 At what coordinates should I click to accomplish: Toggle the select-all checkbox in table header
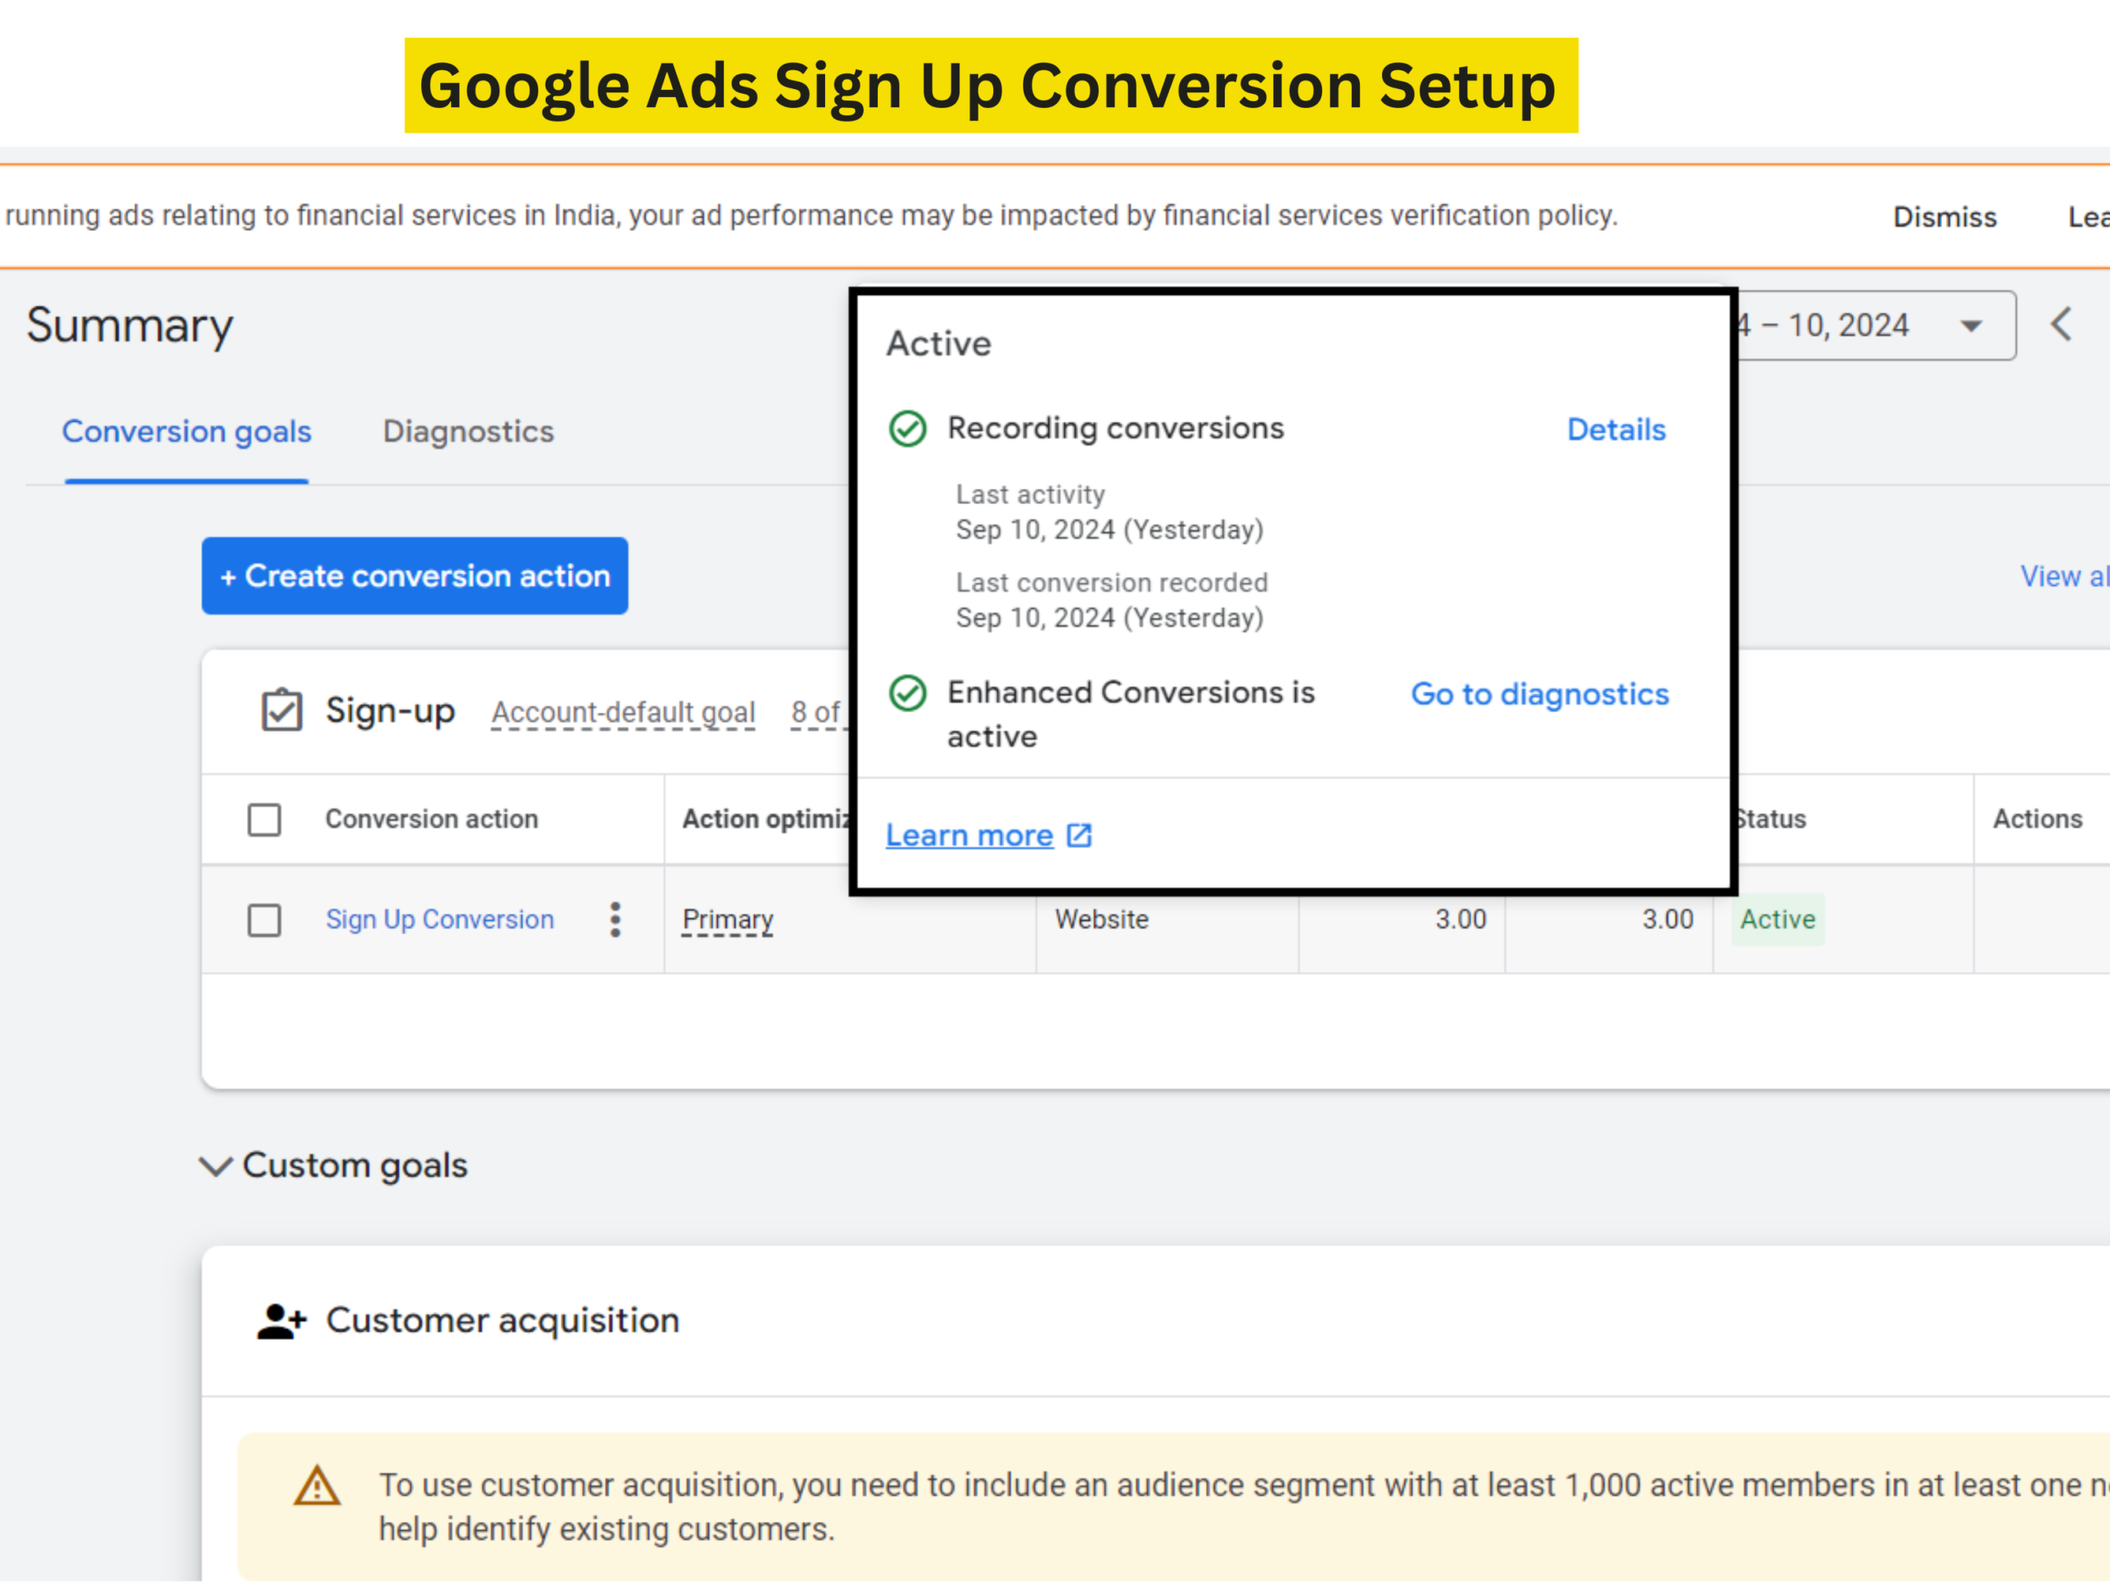[265, 819]
